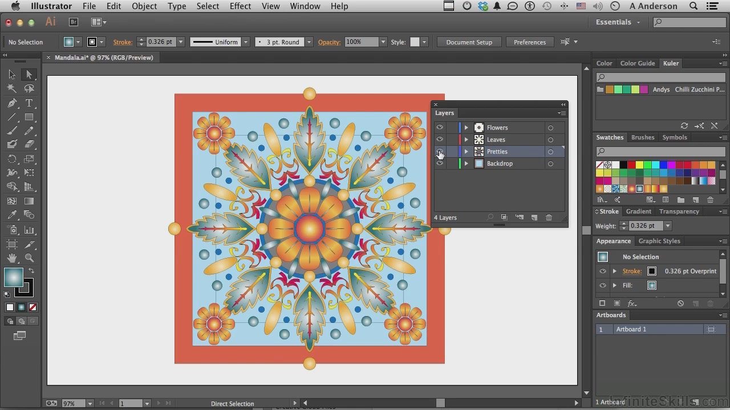730x410 pixels.
Task: Open the Opacity dropdown
Action: 383,42
